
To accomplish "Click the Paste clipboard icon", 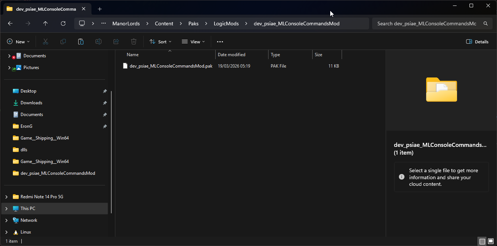I will pyautogui.click(x=81, y=42).
